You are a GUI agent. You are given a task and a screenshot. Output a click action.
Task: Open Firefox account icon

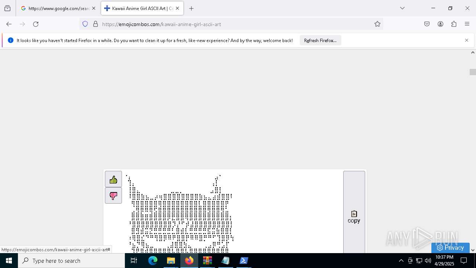pyautogui.click(x=440, y=24)
